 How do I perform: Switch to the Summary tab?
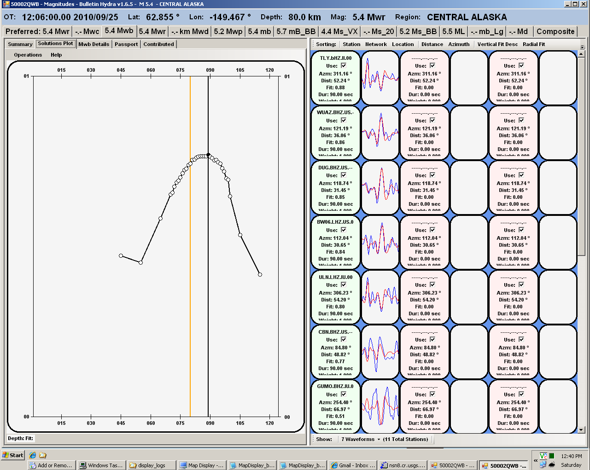(20, 44)
